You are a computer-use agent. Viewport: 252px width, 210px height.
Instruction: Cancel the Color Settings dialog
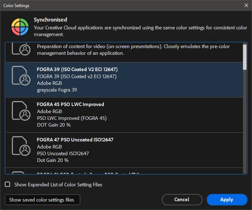click(x=182, y=199)
